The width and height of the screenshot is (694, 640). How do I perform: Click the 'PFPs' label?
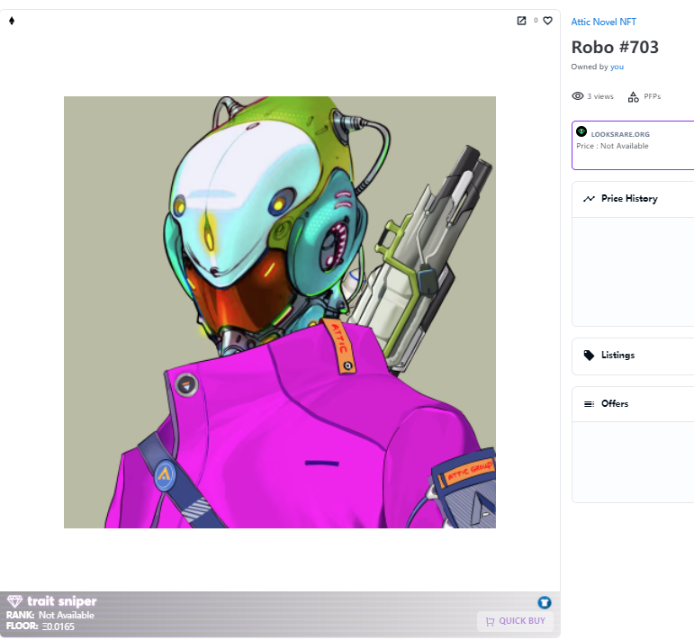tap(652, 96)
